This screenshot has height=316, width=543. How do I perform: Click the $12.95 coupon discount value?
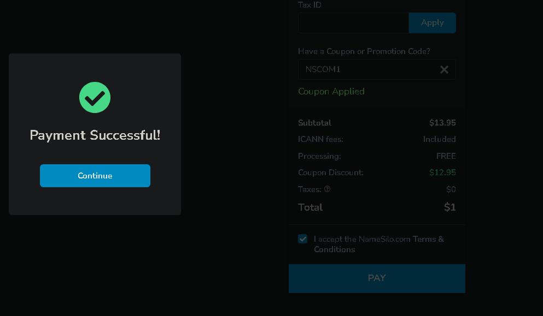coord(442,172)
